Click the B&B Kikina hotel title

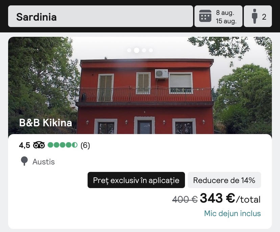(46, 123)
